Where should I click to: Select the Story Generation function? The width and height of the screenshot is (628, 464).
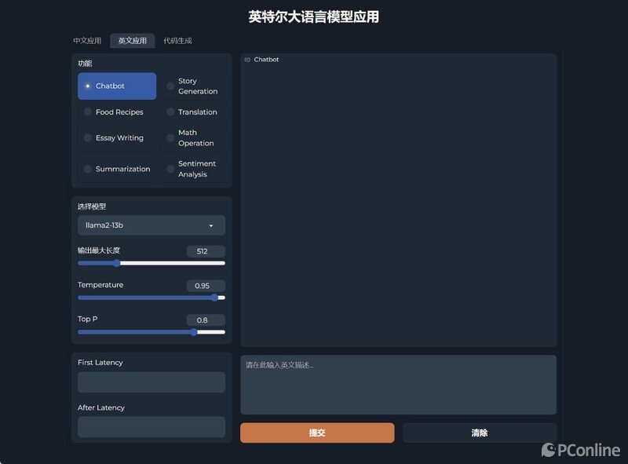point(193,86)
